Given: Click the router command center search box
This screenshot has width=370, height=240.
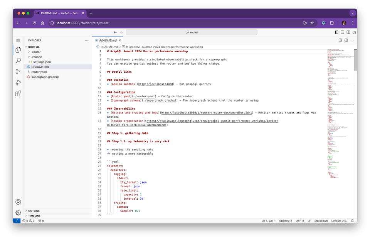Looking at the screenshot, I should (x=192, y=32).
